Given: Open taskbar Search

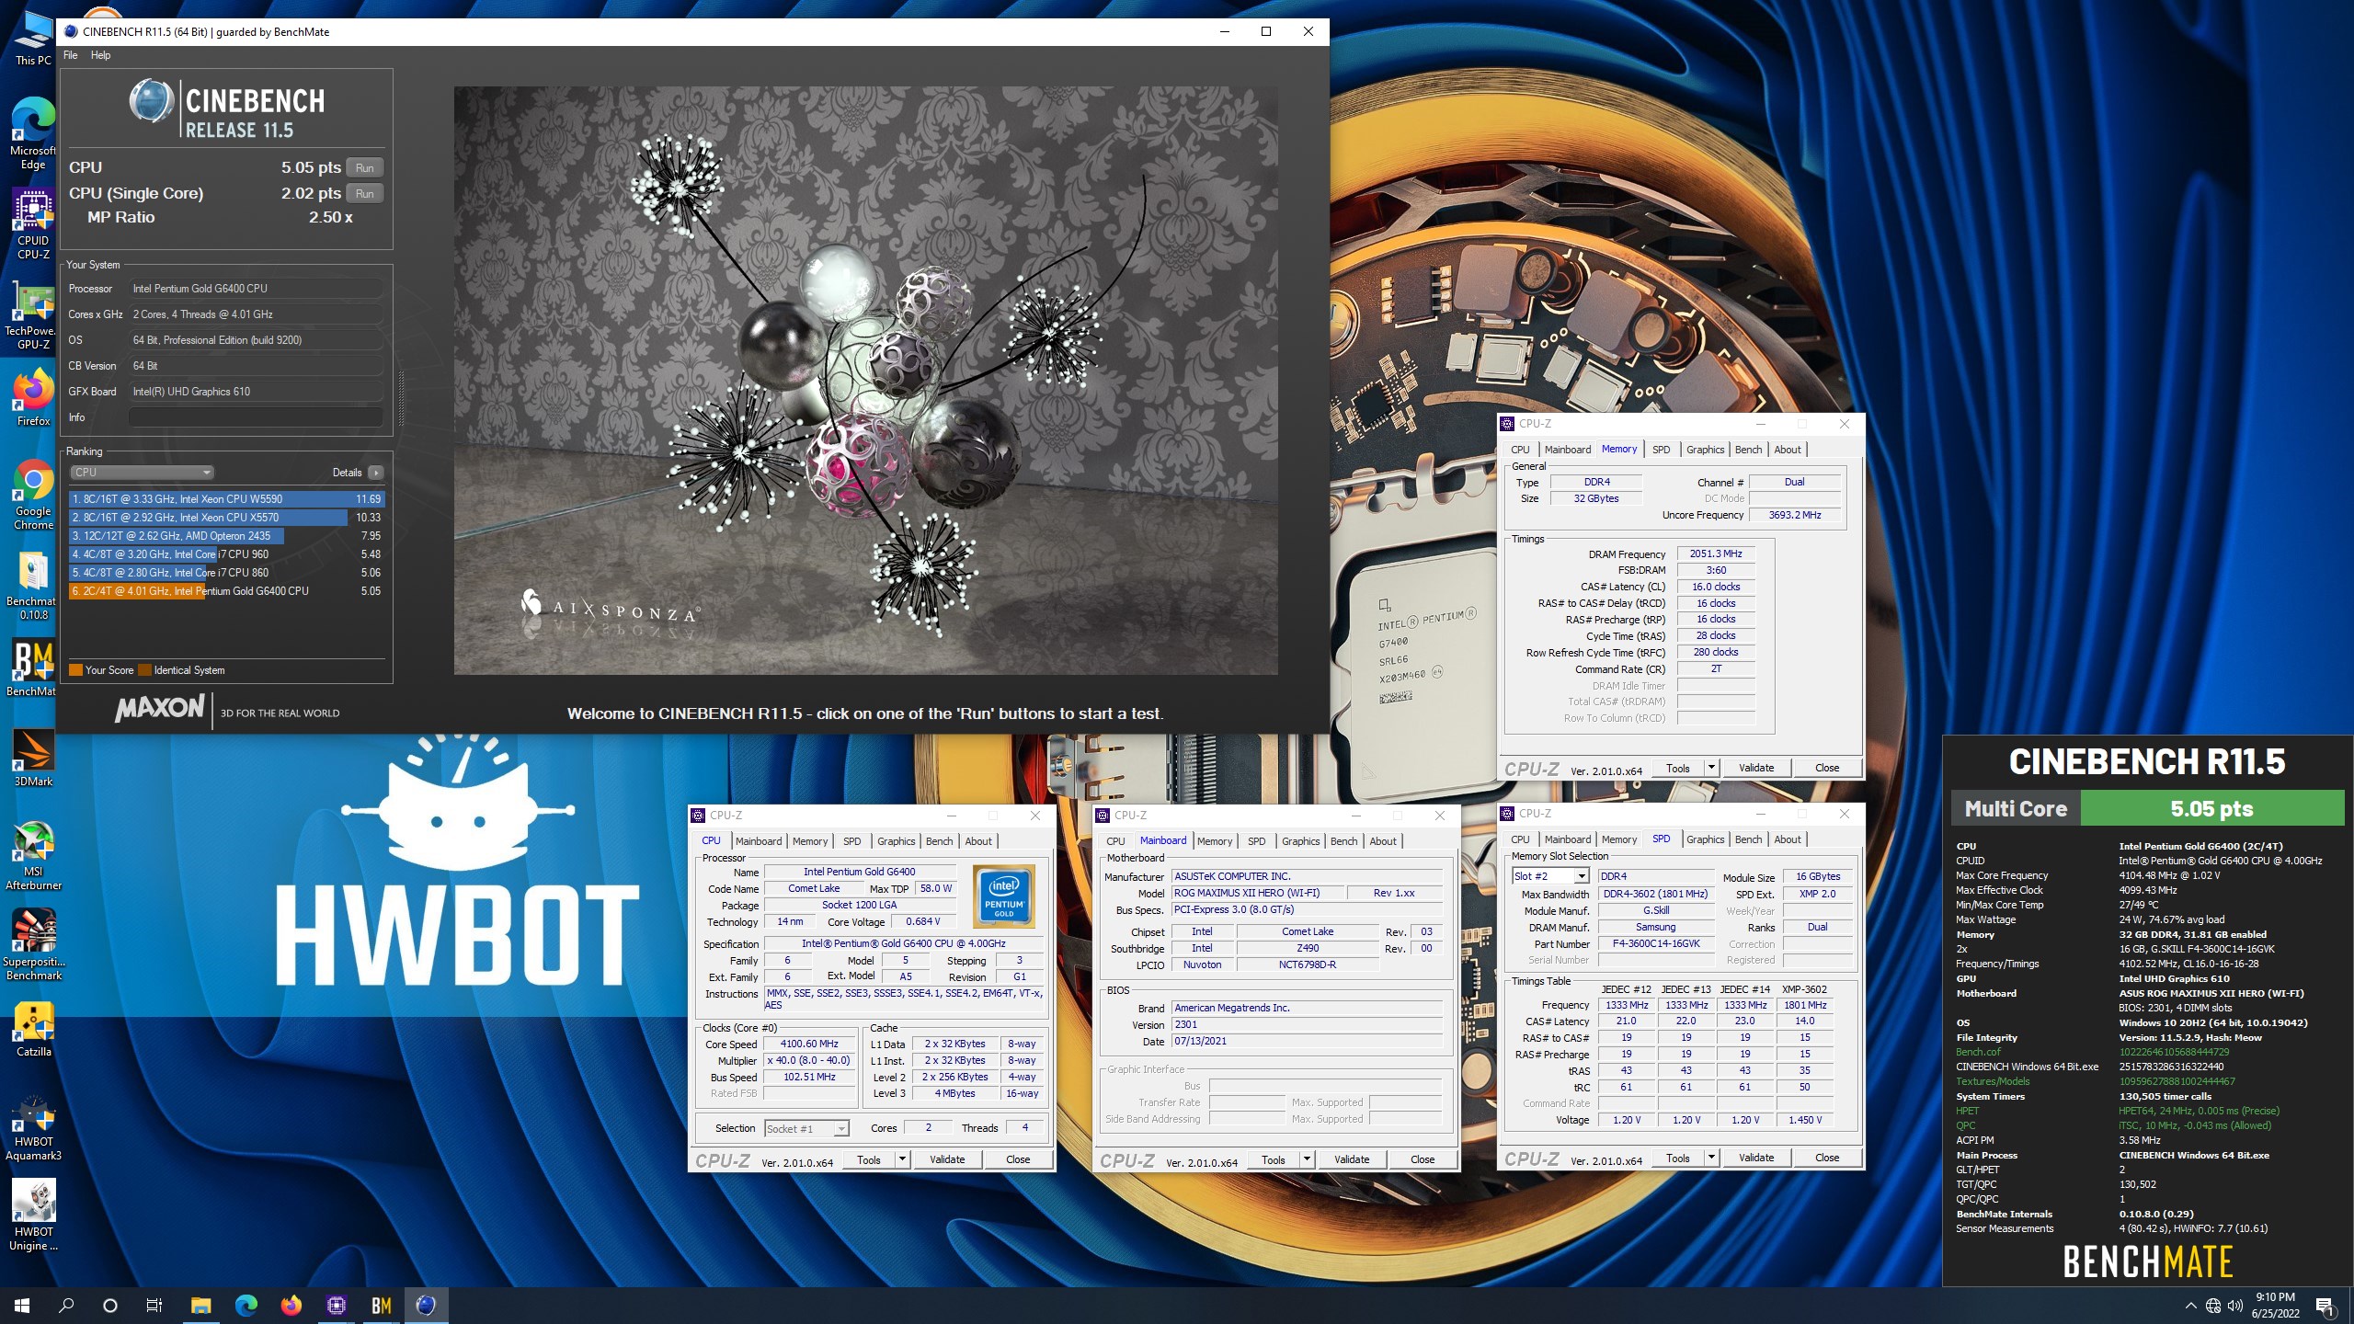Looking at the screenshot, I should tap(66, 1306).
